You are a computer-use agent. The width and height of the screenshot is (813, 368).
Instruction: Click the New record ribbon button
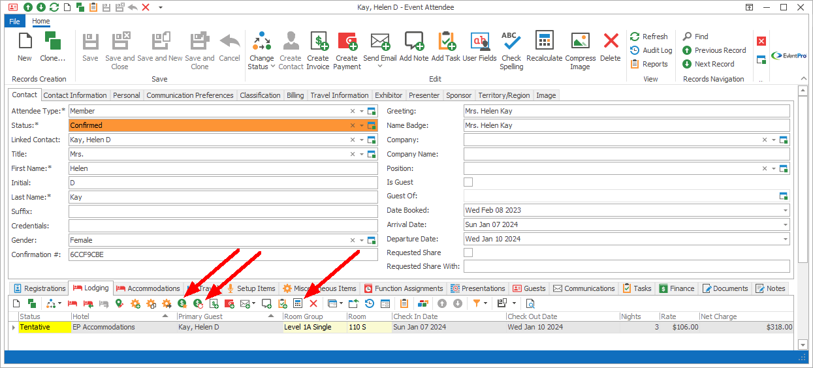[x=25, y=47]
